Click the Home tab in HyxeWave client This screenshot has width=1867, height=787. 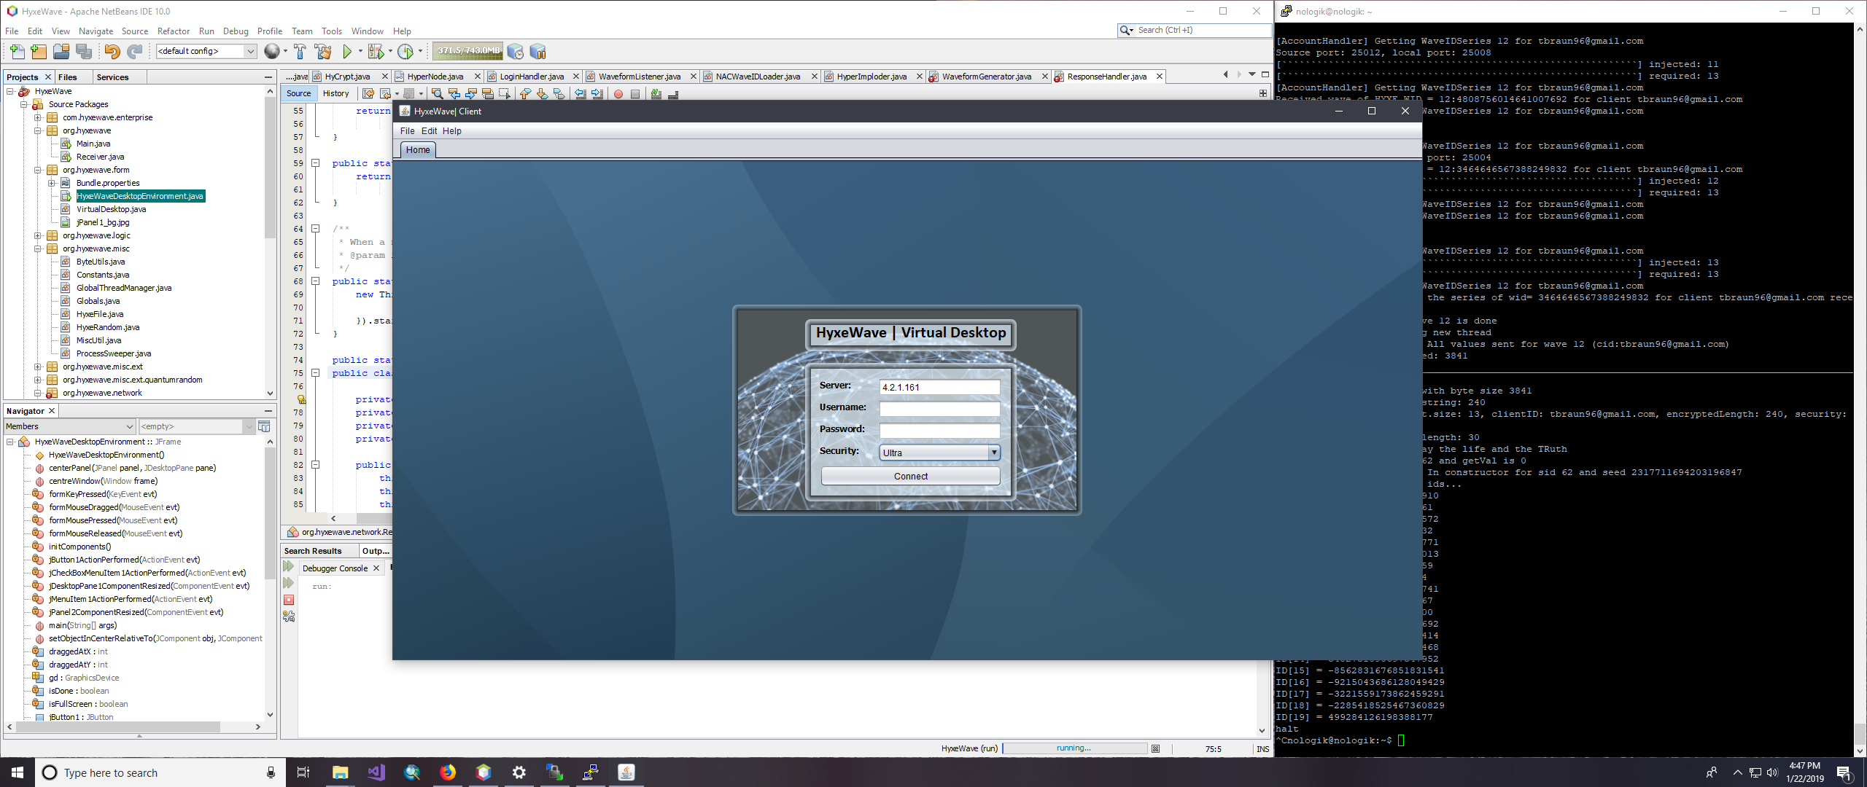click(x=418, y=150)
